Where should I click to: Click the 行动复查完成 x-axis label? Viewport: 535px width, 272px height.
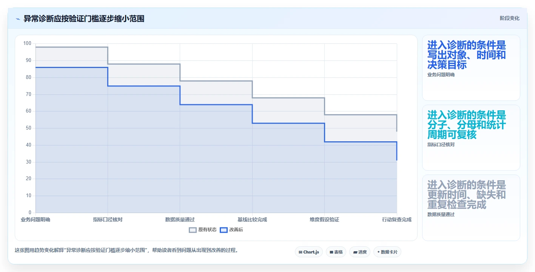coord(396,219)
